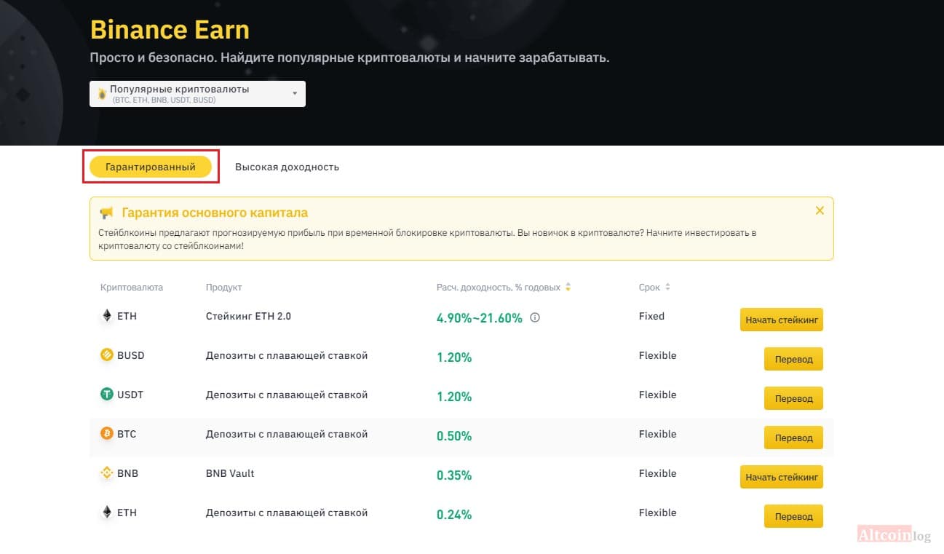Click the BUSD coin icon
Image resolution: width=944 pixels, height=554 pixels.
[107, 355]
